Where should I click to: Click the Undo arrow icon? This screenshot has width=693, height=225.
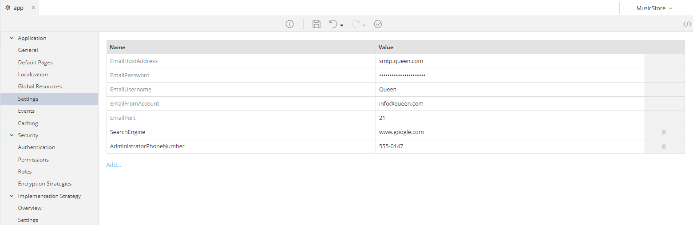(x=333, y=24)
